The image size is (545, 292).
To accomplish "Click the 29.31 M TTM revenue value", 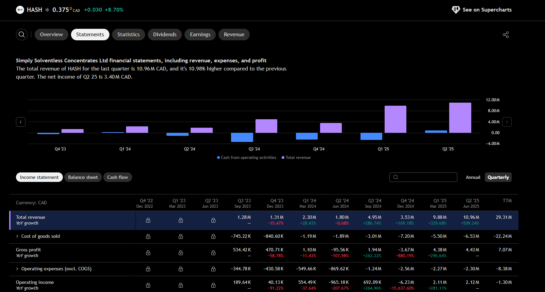I will [504, 217].
